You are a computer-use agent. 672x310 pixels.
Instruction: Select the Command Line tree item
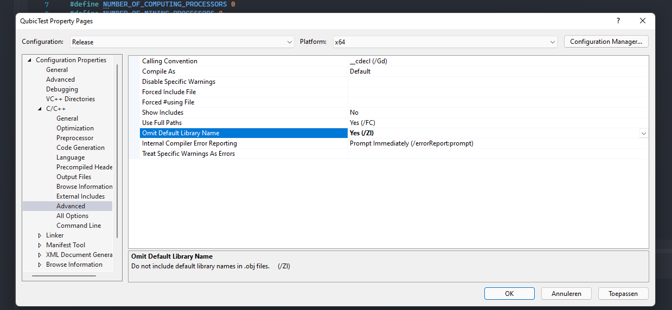point(79,226)
